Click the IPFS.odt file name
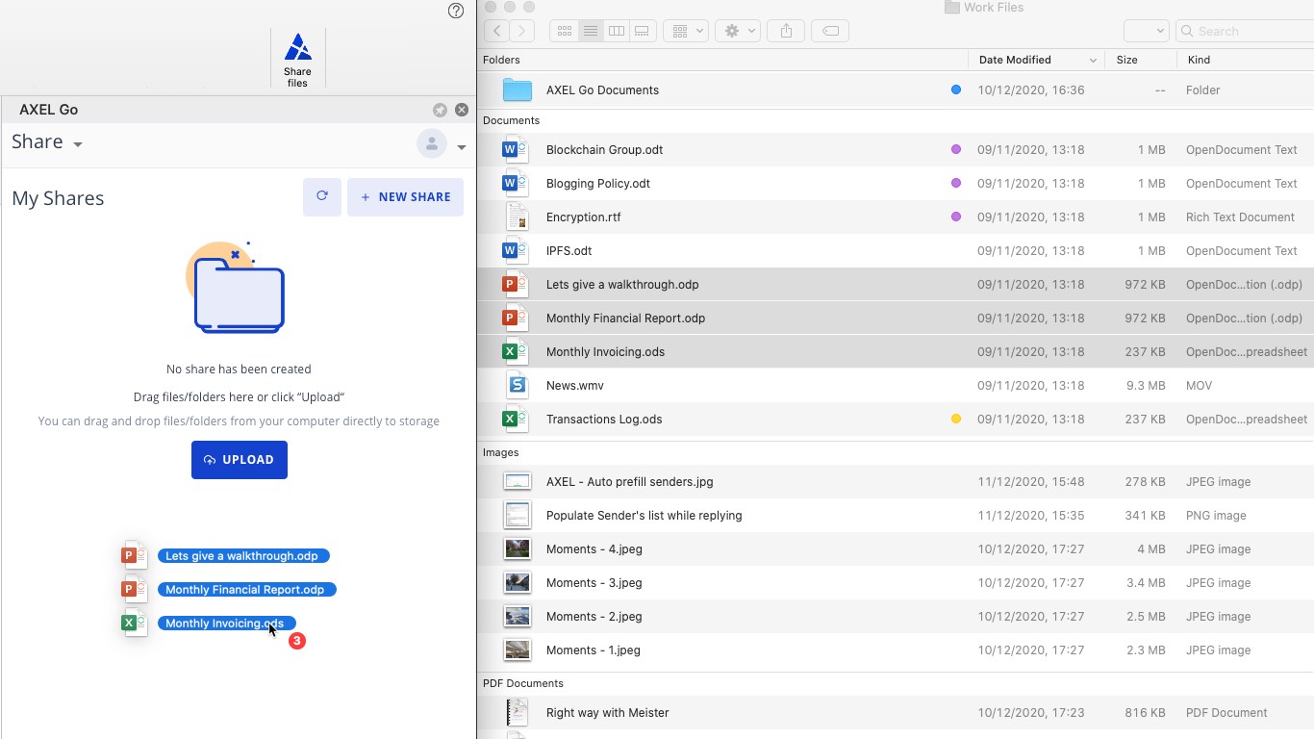 click(569, 250)
